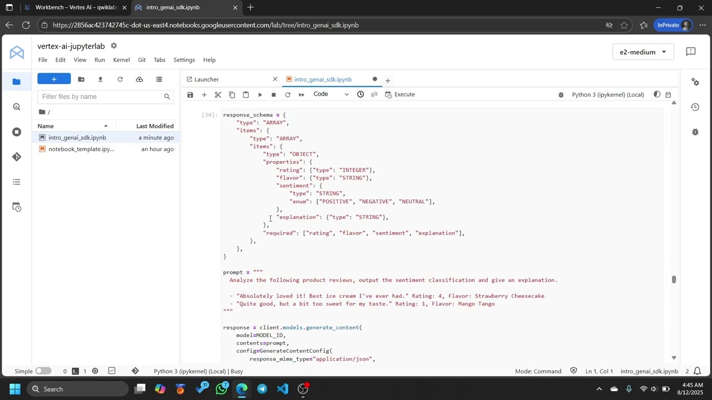712x400 pixels.
Task: Open the Settings menu
Action: pyautogui.click(x=184, y=60)
